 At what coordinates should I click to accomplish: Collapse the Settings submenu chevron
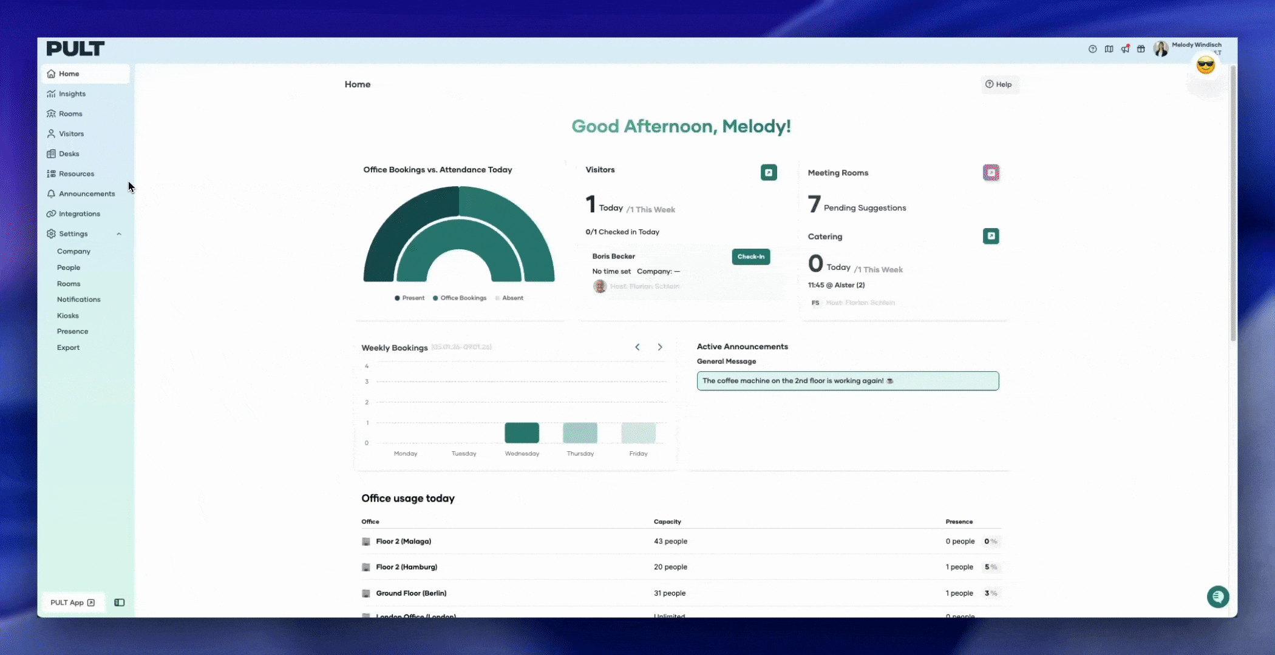[x=119, y=234]
